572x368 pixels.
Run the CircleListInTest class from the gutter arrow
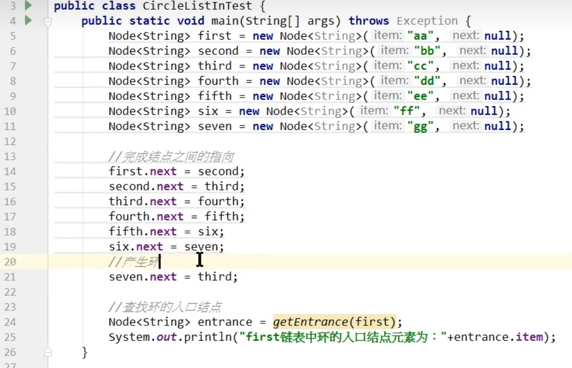tap(28, 5)
